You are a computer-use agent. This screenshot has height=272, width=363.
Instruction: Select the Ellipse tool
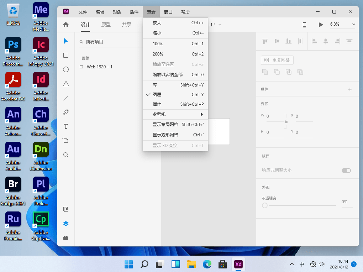(x=66, y=69)
